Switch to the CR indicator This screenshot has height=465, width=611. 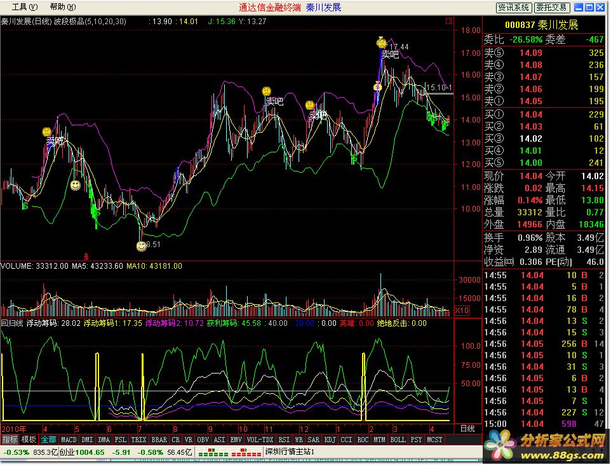pos(176,440)
